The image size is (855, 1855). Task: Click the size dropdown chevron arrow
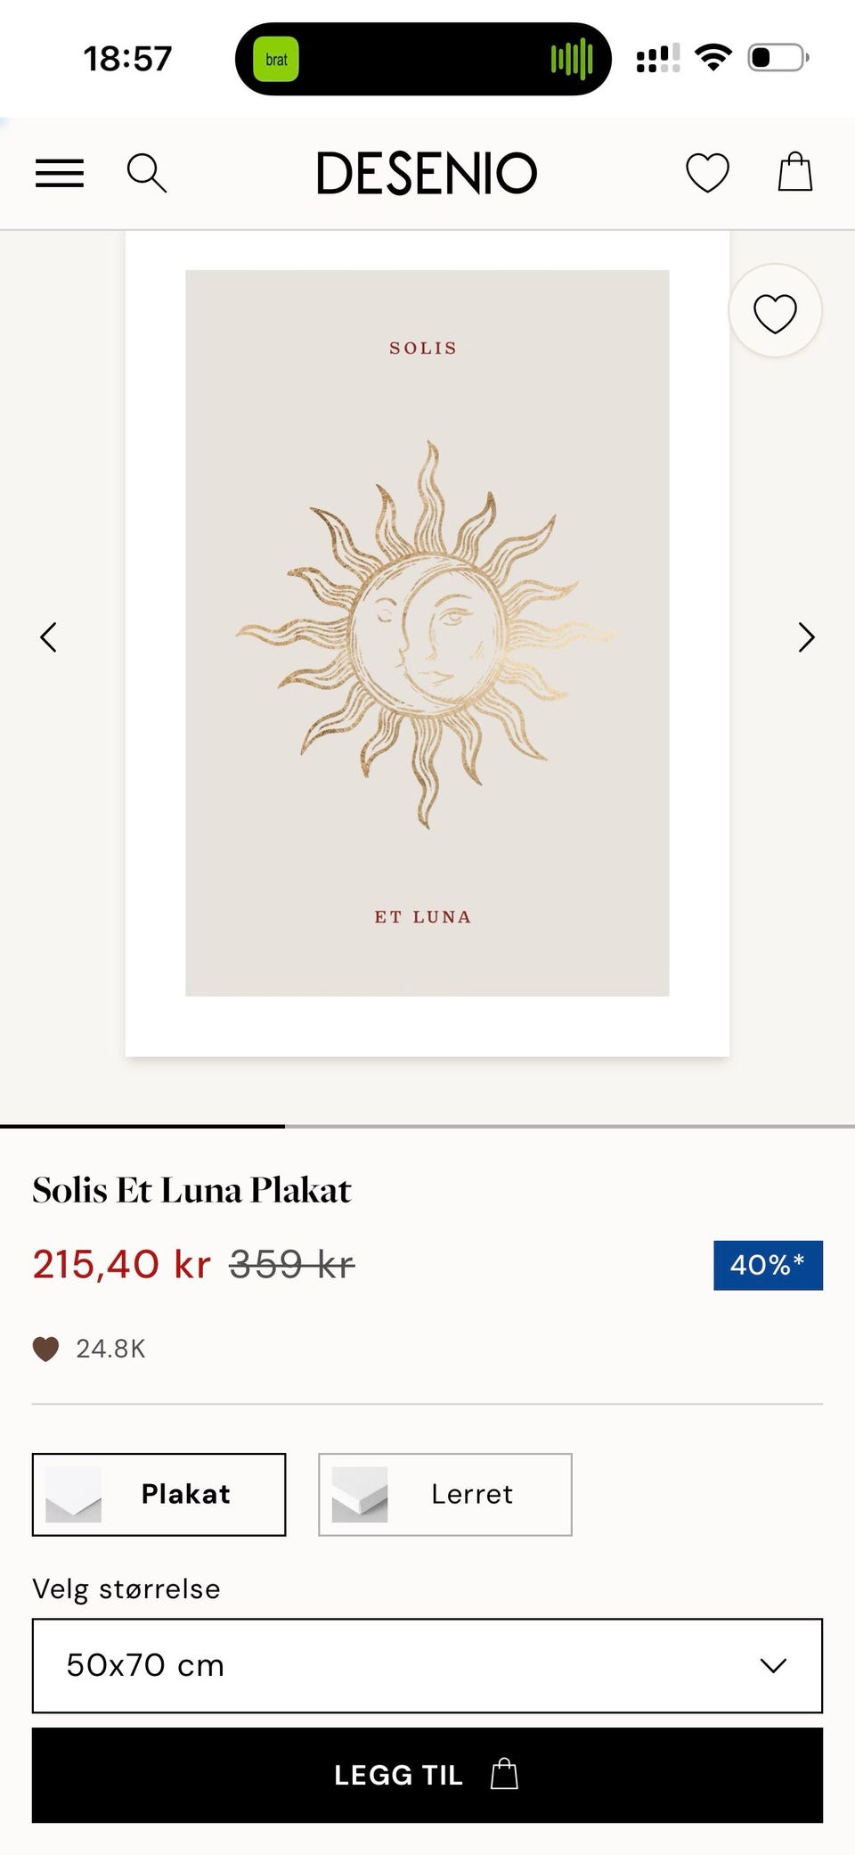point(773,1665)
